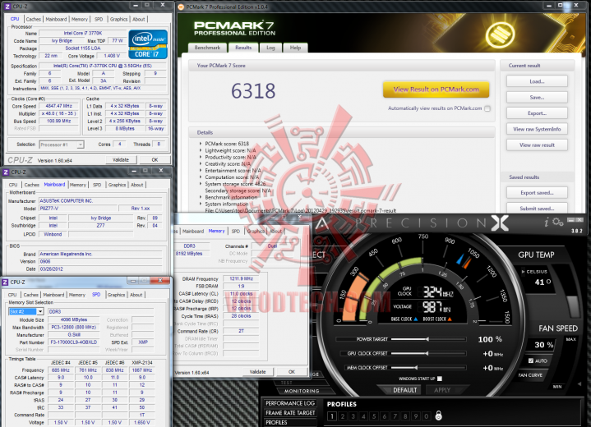The height and width of the screenshot is (427, 591).
Task: Select profile slot 7
Action: 395,416
